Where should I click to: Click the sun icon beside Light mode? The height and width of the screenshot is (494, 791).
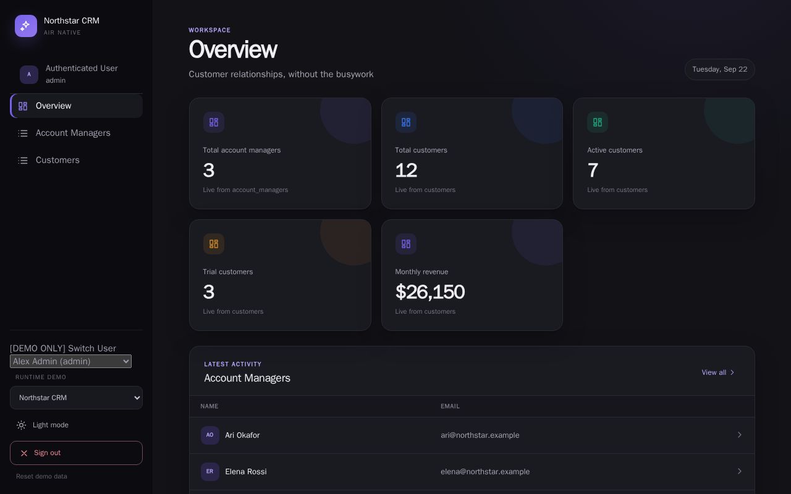click(22, 425)
